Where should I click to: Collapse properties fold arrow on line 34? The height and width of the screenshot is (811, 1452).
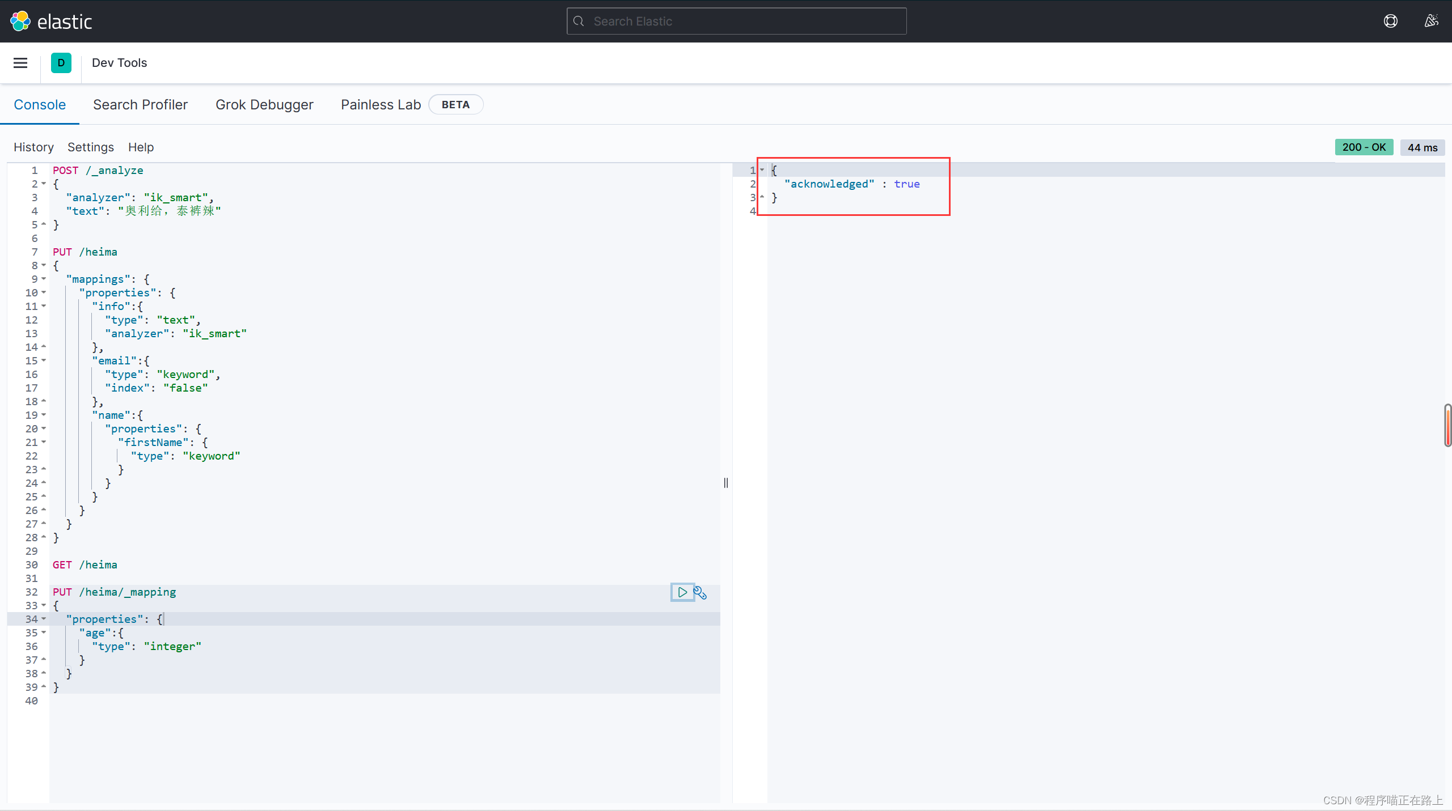pos(44,619)
